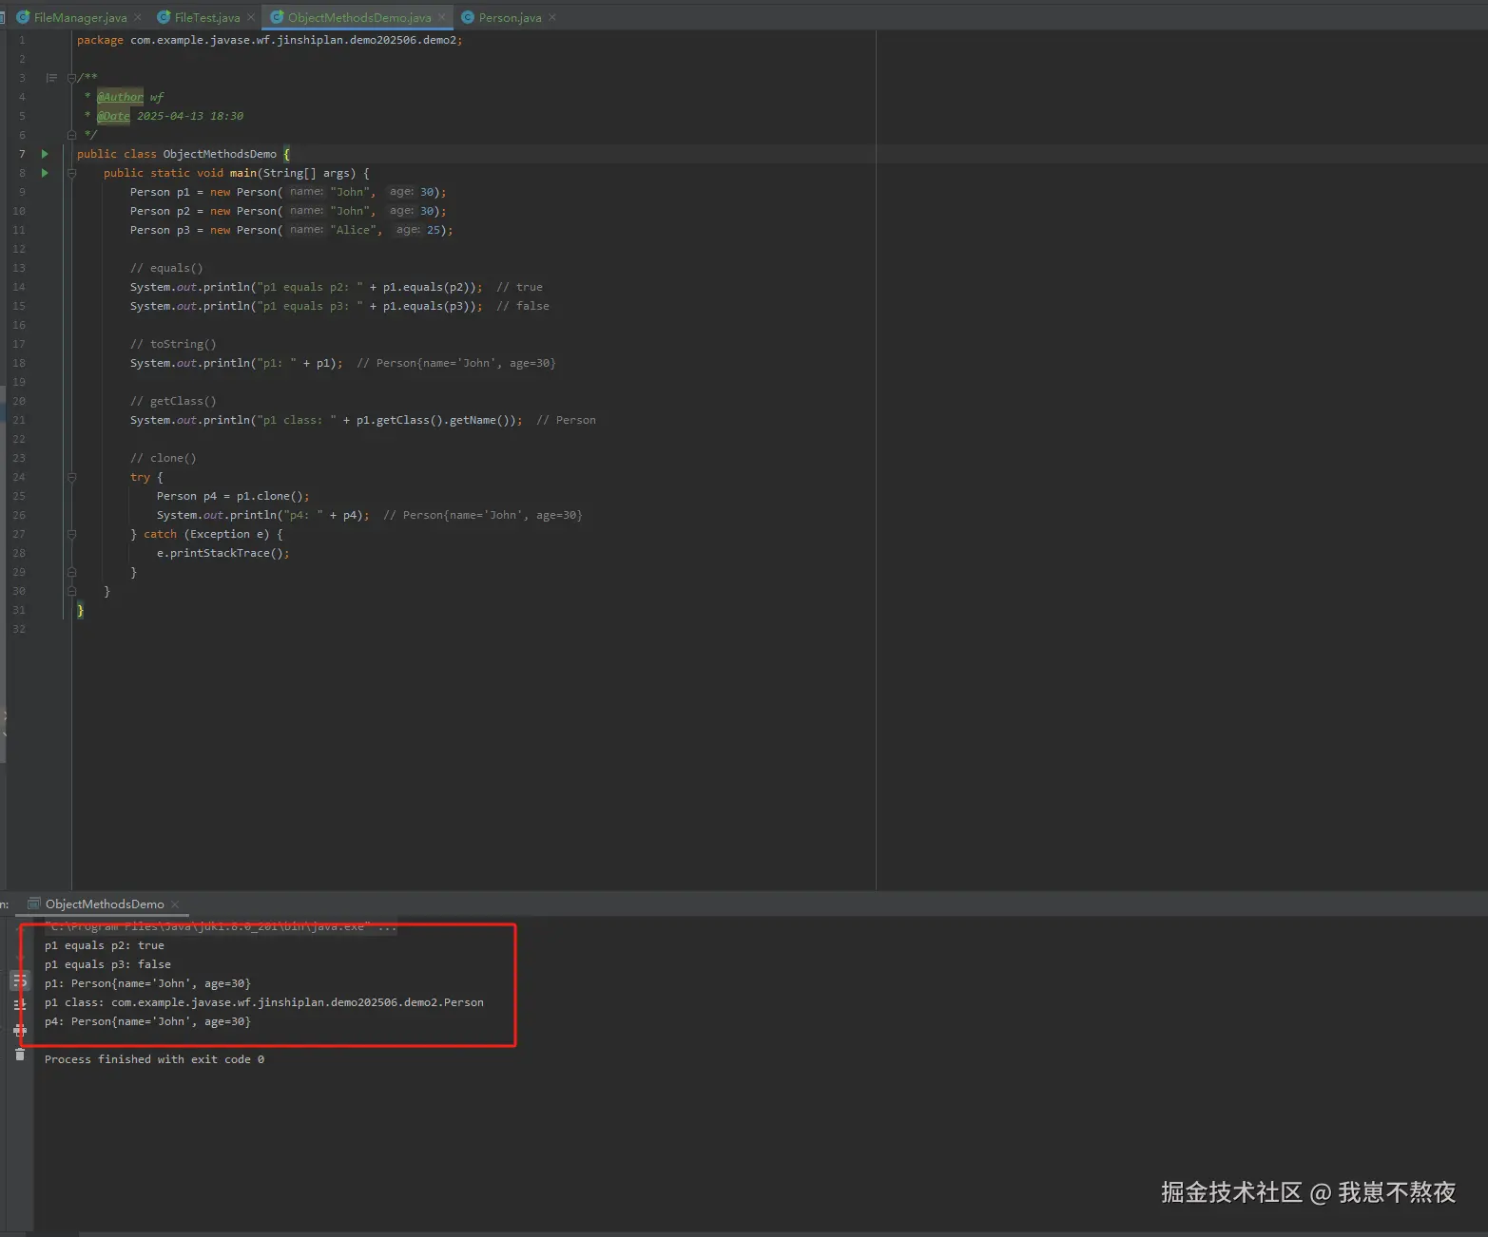Close the Person.java editor tab
This screenshot has width=1488, height=1237.
(552, 17)
